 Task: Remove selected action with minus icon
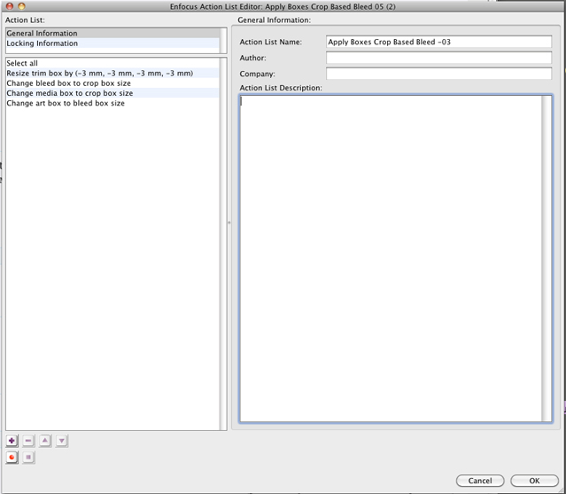tap(28, 441)
